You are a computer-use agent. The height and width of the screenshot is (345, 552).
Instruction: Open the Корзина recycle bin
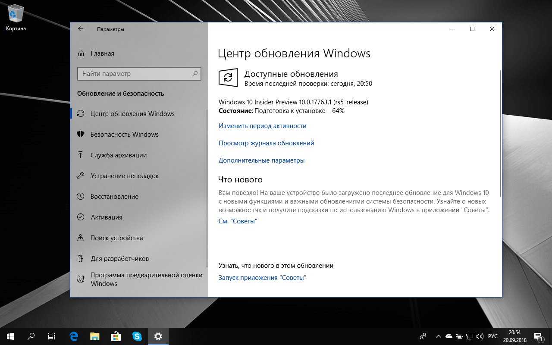[x=16, y=18]
